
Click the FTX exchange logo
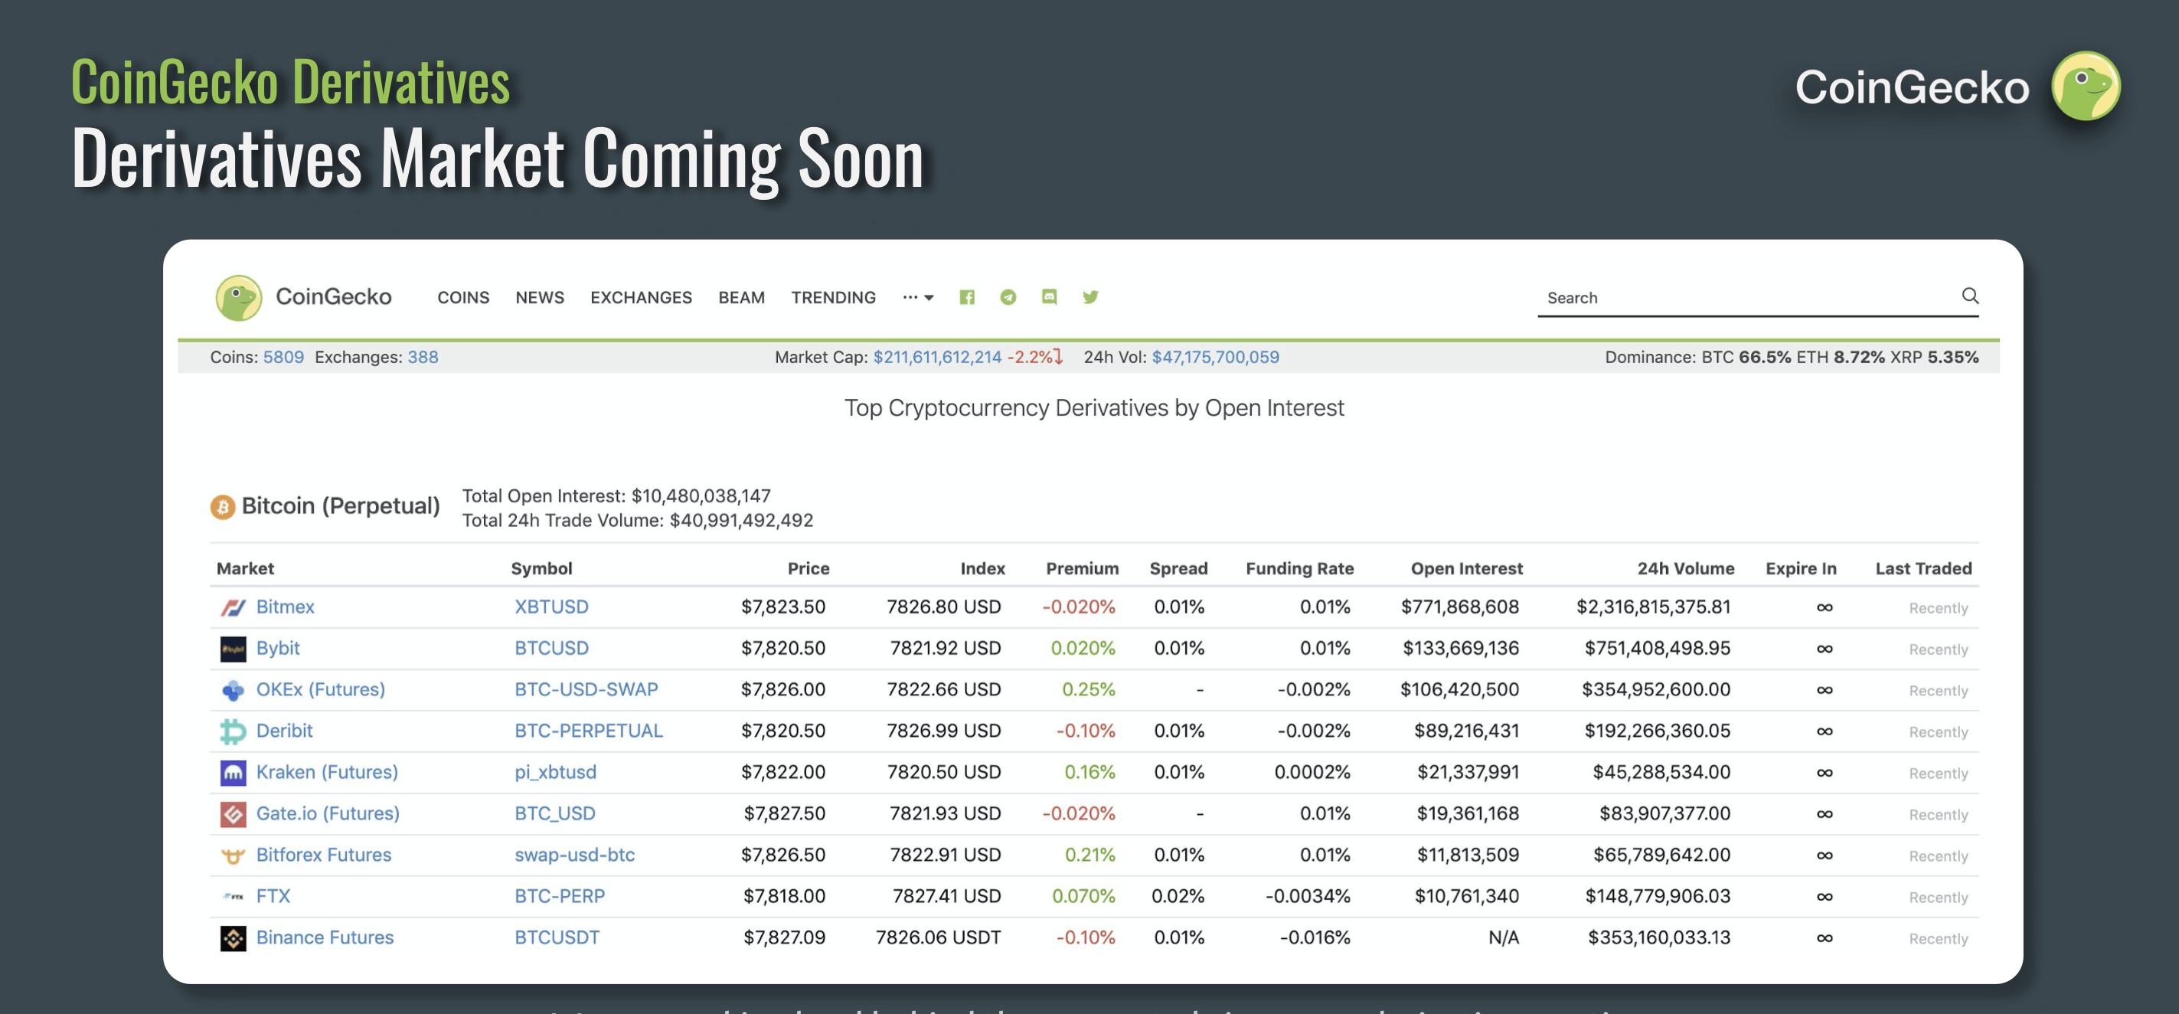point(234,896)
